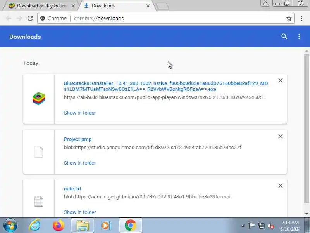Bookmark this page with the star icon
Screen dimensions: 310x233
289,18
